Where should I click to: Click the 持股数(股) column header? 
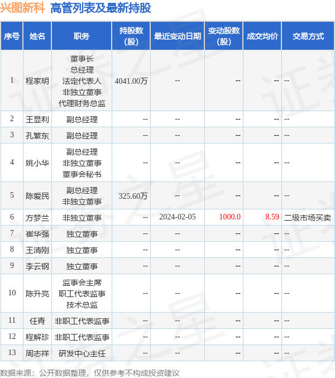pos(131,36)
